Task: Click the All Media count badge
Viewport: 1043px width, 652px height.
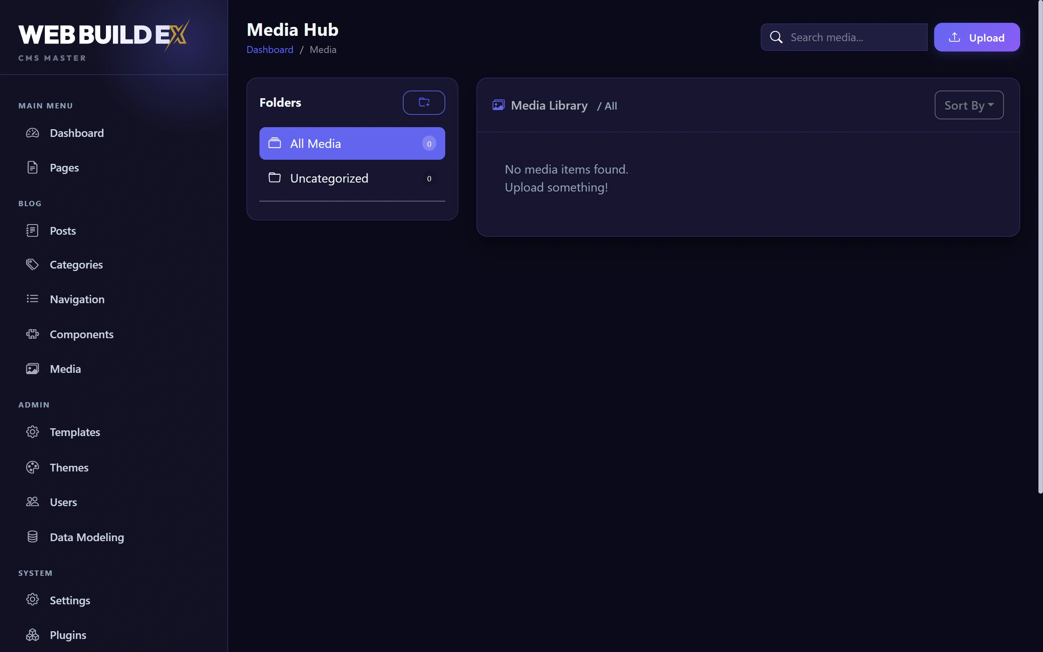Action: pos(429,143)
